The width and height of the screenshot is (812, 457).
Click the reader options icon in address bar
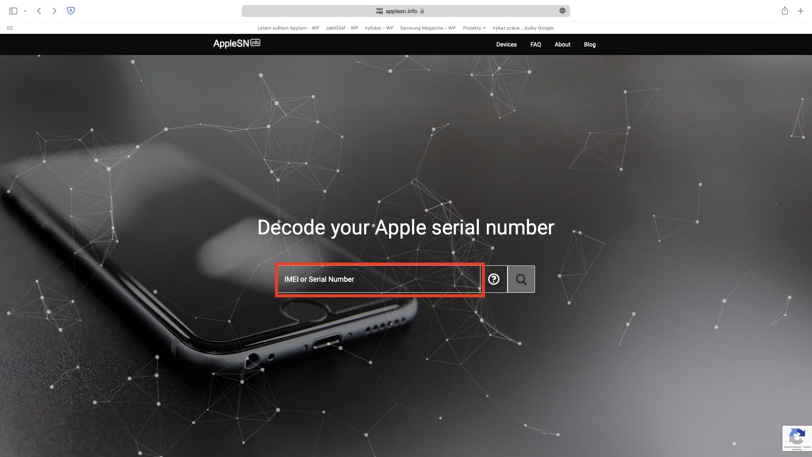[x=562, y=11]
